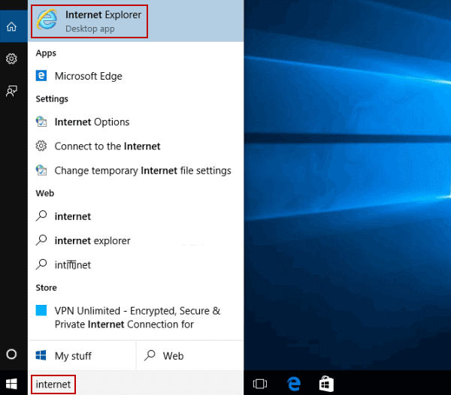Image resolution: width=451 pixels, height=395 pixels.
Task: Click the Cortana circle icon
Action: point(11,354)
